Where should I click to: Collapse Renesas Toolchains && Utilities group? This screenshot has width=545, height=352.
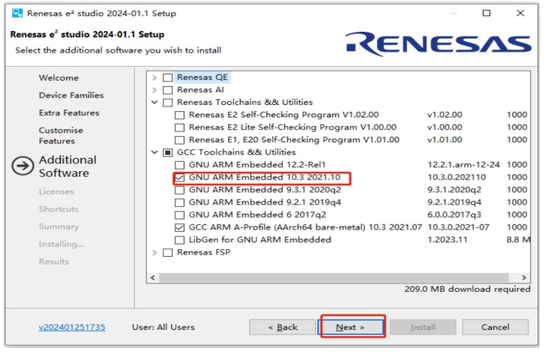(155, 102)
